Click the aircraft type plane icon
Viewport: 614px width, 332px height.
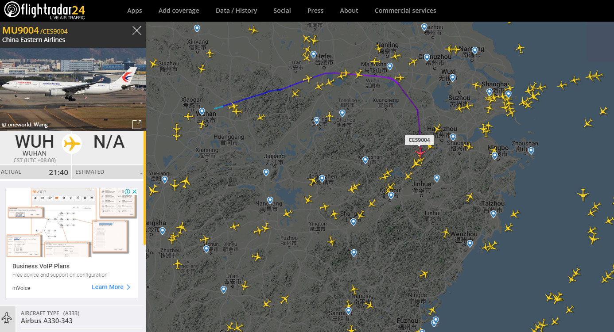tap(7, 317)
